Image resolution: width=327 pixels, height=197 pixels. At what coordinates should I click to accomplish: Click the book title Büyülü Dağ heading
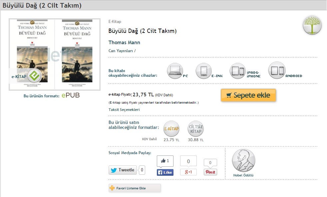tap(143, 31)
